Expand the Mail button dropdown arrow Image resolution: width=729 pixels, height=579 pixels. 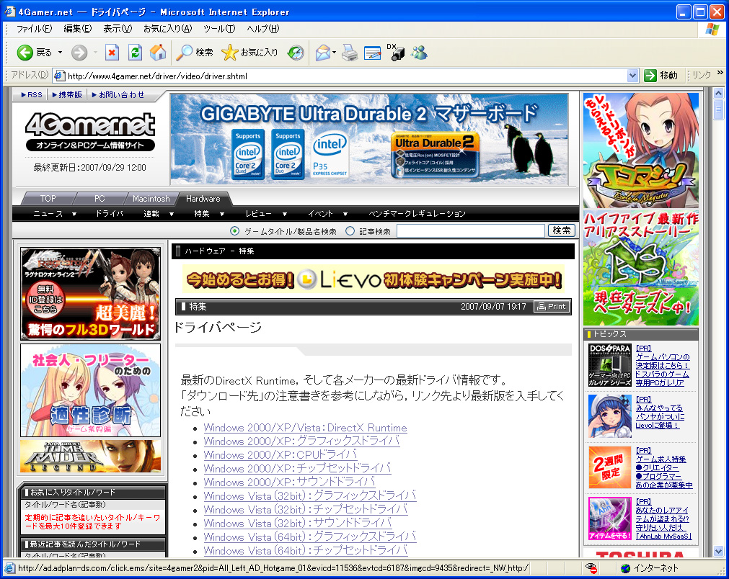click(335, 53)
